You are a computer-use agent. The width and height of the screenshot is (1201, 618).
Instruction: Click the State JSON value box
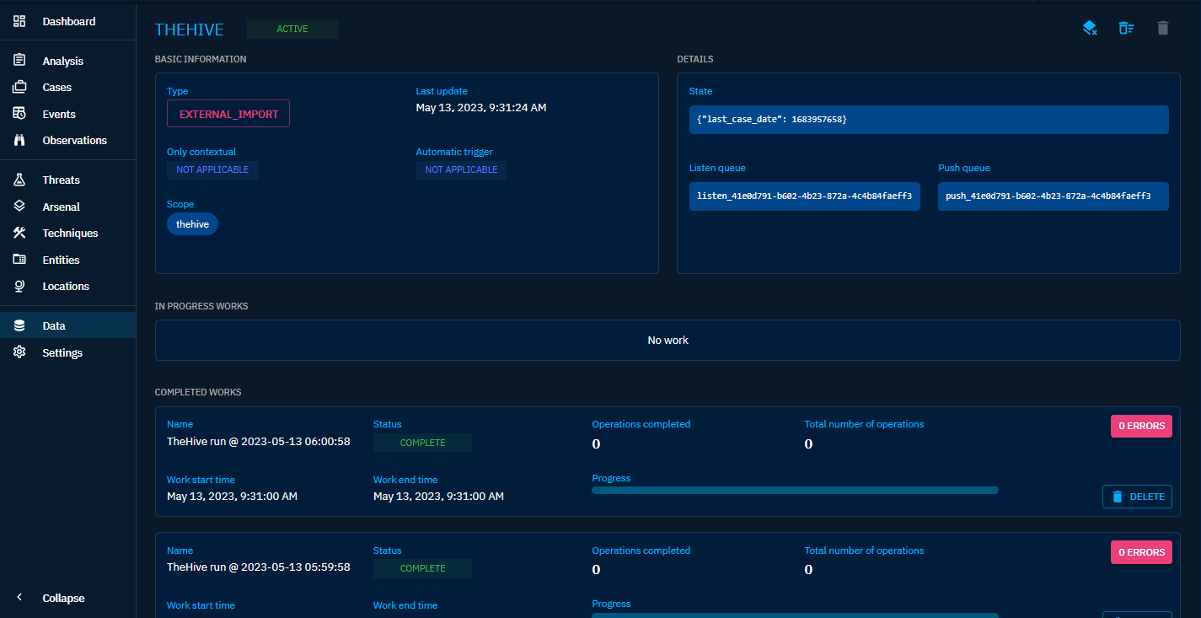click(929, 120)
